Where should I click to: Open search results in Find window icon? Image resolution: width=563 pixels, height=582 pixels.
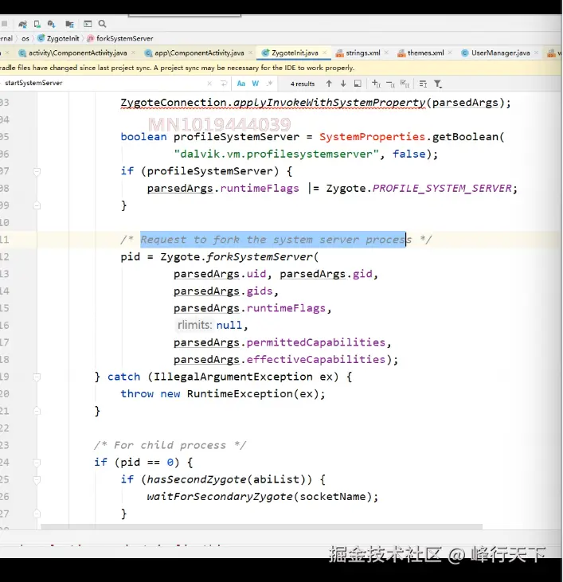tap(358, 84)
